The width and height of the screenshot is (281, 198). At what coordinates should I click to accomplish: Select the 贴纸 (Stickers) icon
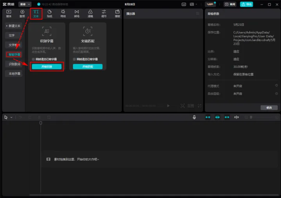49,13
